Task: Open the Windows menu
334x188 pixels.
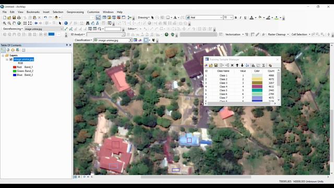Action: [108, 12]
